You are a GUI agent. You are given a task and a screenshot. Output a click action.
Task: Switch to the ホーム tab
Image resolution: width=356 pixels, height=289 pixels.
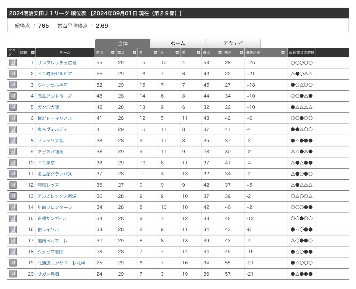[x=178, y=43]
